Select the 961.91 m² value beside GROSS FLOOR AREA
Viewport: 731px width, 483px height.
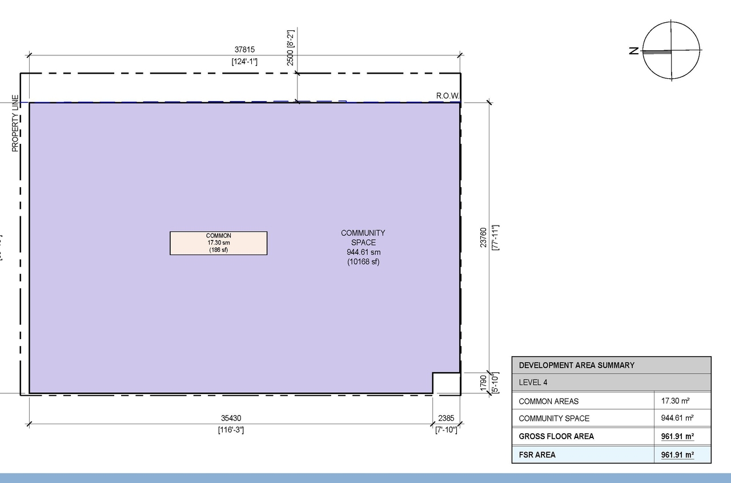677,437
